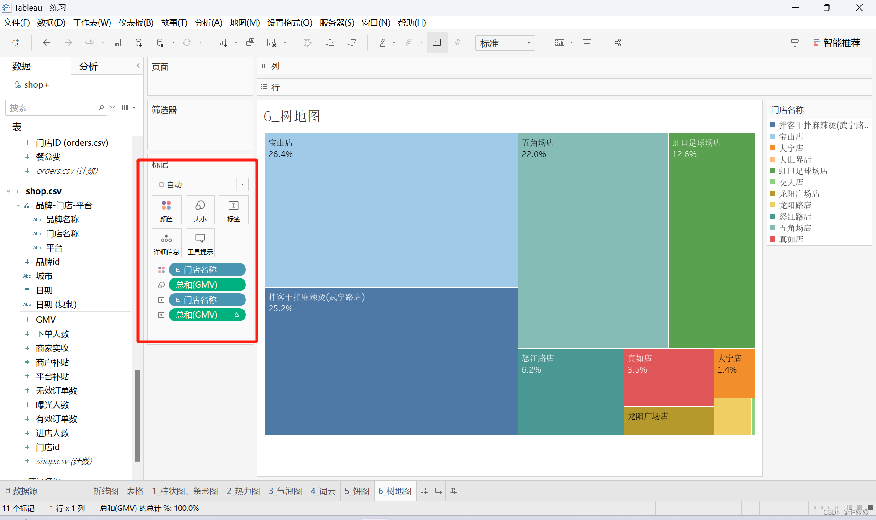This screenshot has height=520, width=876.
Task: Click the 宝山店 legend color swatch
Action: pyautogui.click(x=773, y=137)
